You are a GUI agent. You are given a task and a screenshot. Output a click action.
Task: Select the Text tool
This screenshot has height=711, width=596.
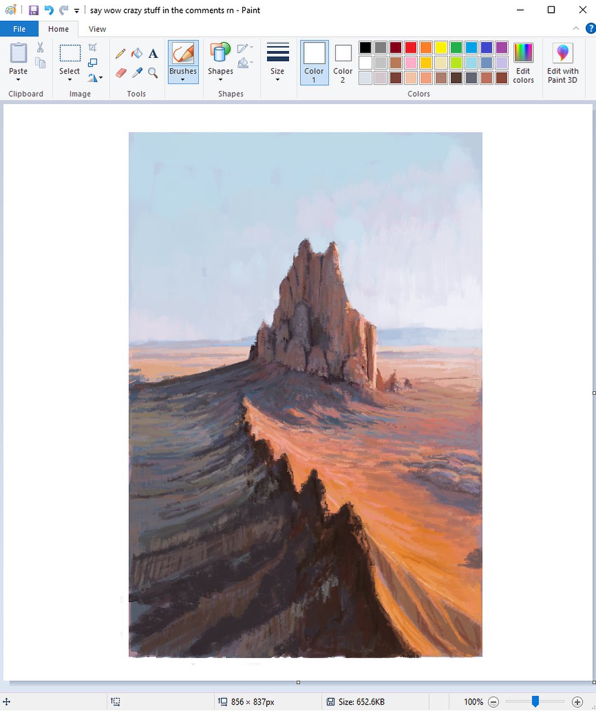(x=153, y=54)
